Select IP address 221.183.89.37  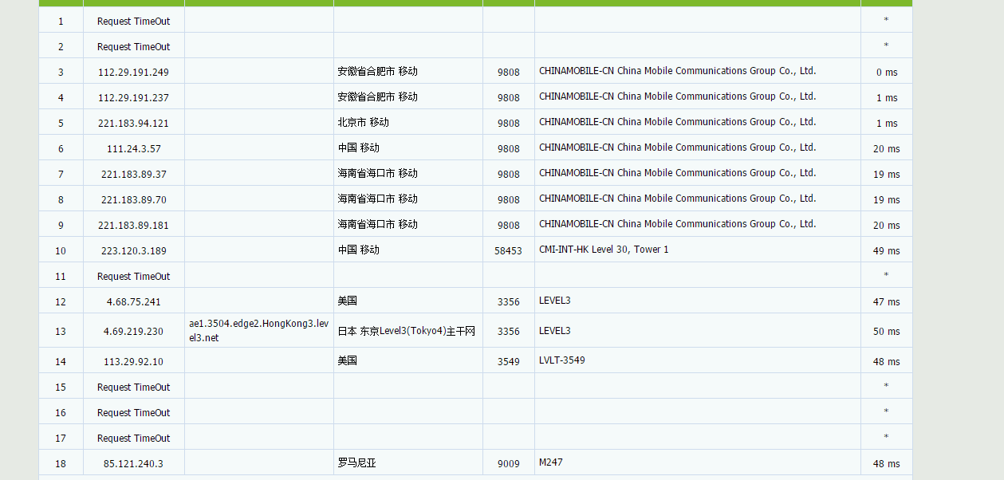[133, 174]
